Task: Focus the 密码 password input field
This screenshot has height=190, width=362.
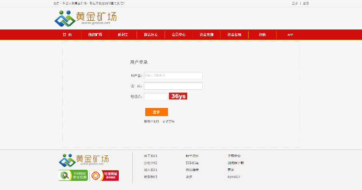Action: (x=173, y=86)
